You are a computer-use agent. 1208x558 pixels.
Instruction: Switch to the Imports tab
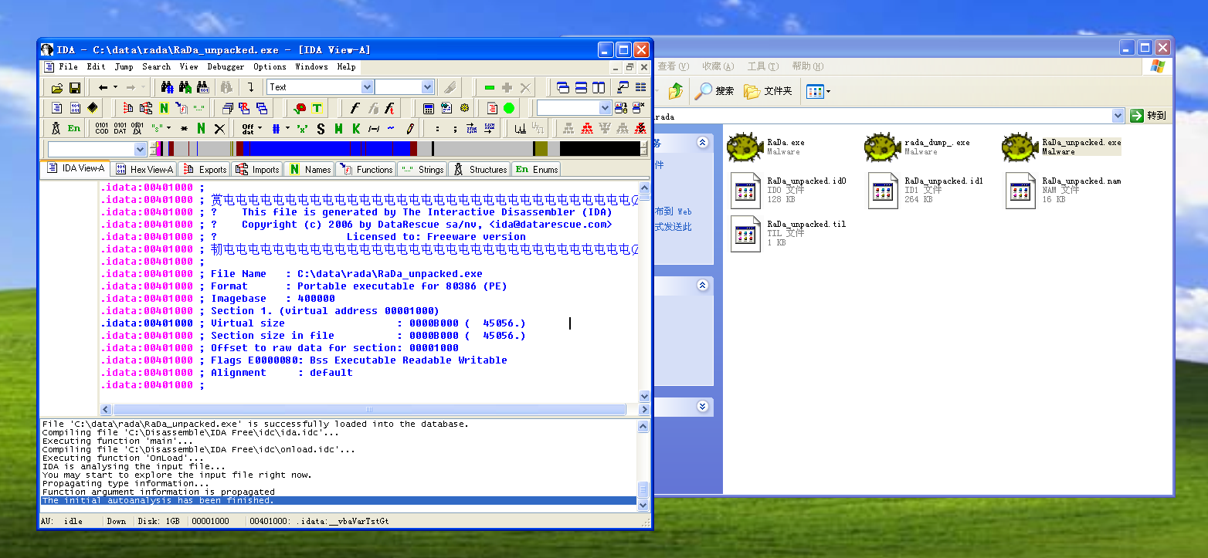tap(257, 169)
